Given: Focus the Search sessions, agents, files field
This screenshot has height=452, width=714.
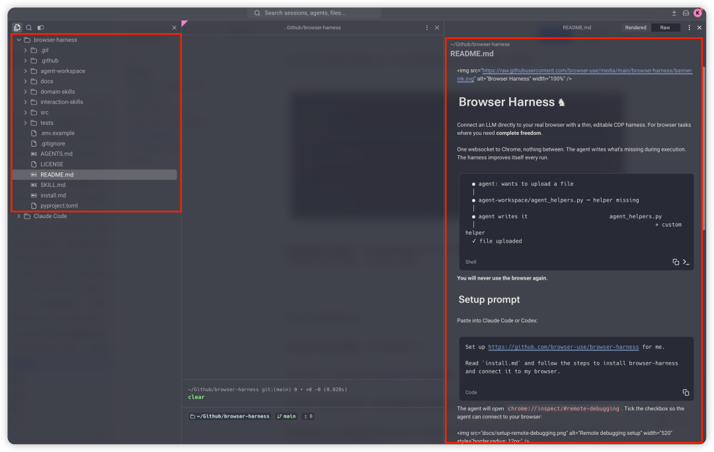Looking at the screenshot, I should tap(314, 13).
